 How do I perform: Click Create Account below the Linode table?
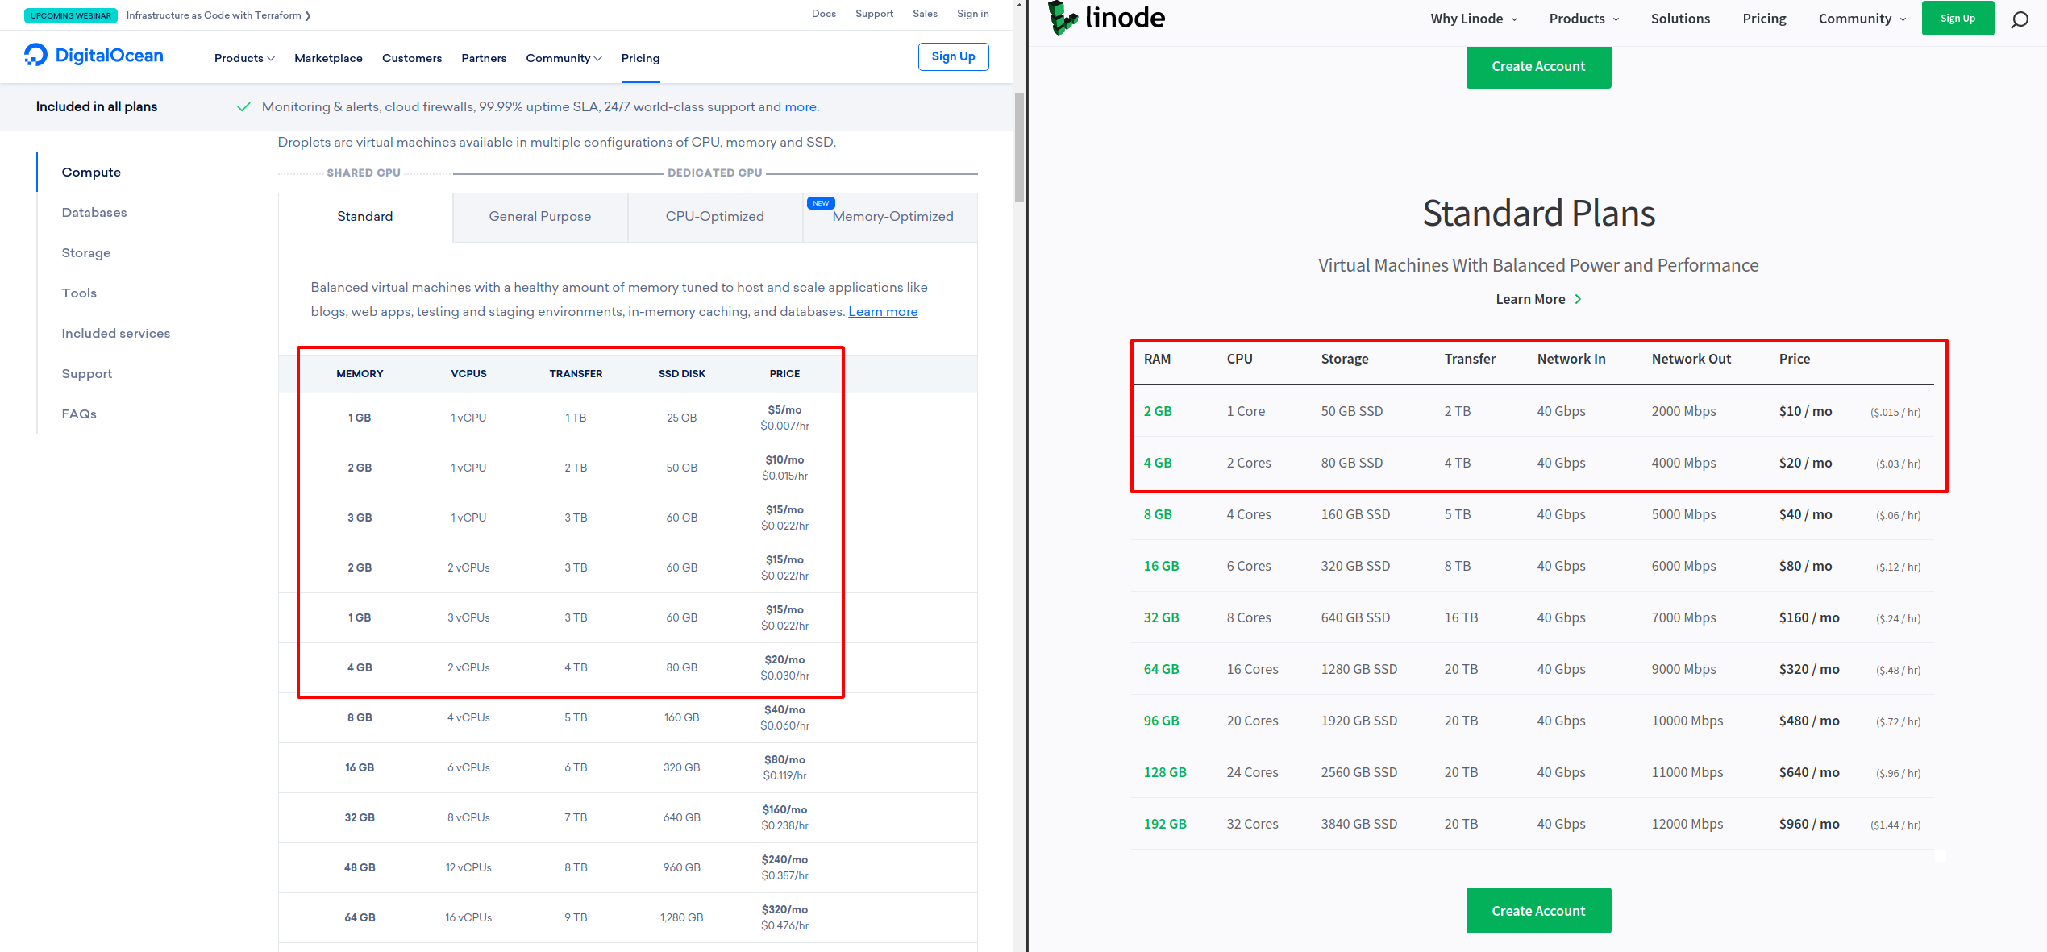pyautogui.click(x=1538, y=910)
